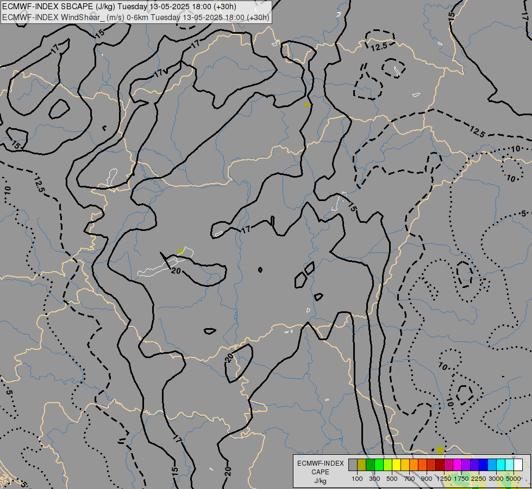This screenshot has height=489, width=532.
Task: Click the 100 value under the colorbar
Action: coord(357,479)
